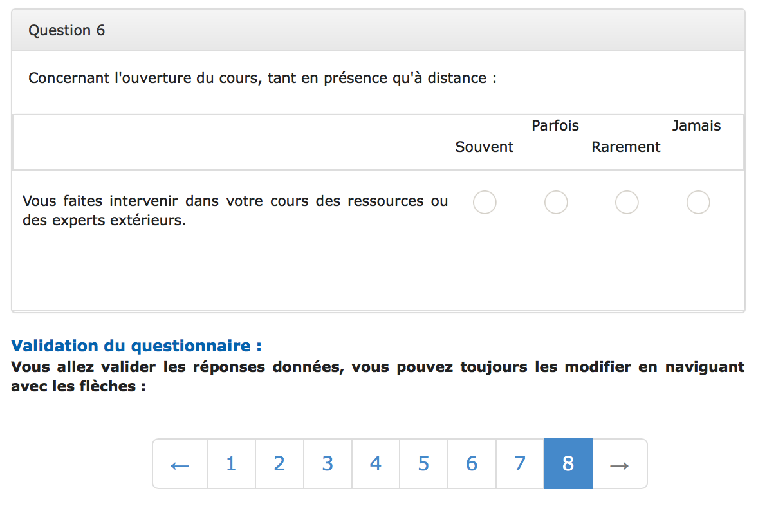Viewport: 767px width, 511px height.
Task: Click the Rarement column header
Action: [625, 147]
